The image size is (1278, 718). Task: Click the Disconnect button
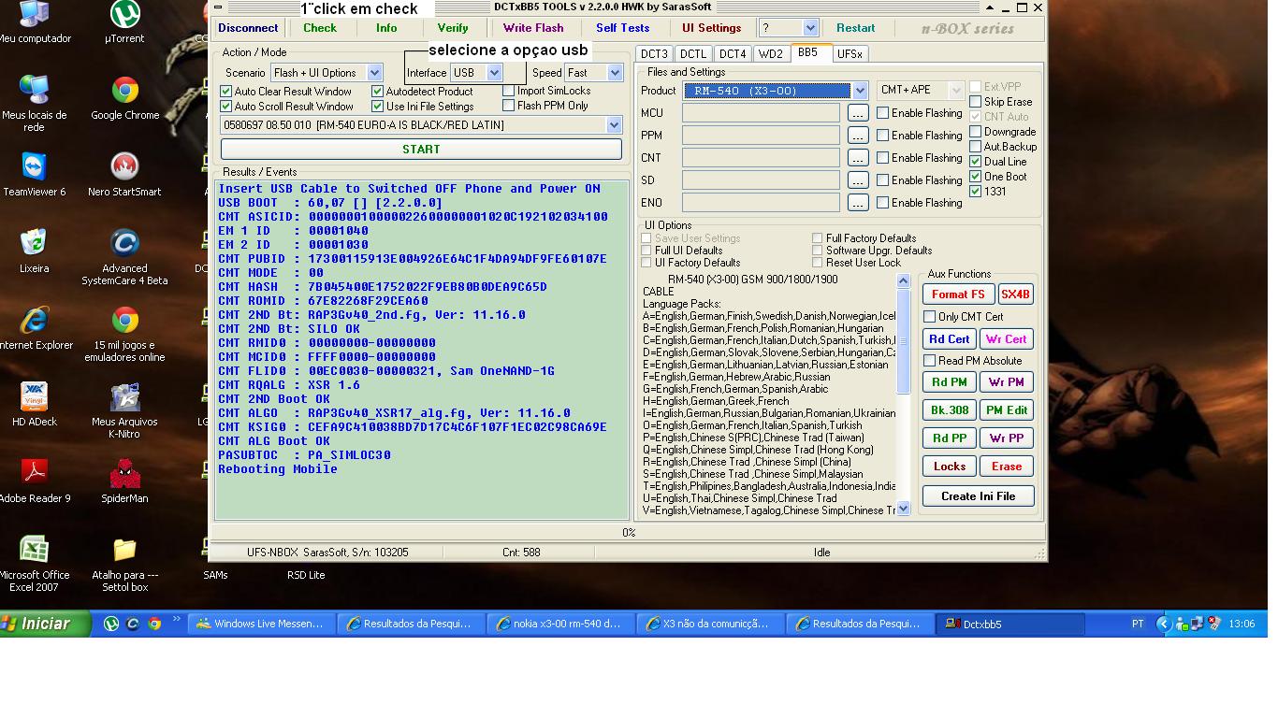pos(248,28)
